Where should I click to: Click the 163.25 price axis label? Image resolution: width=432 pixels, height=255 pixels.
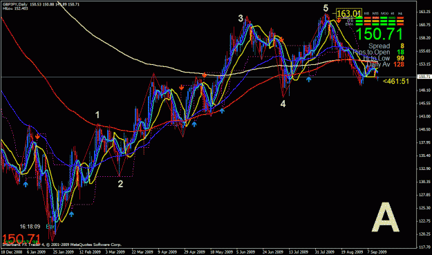coord(424,12)
